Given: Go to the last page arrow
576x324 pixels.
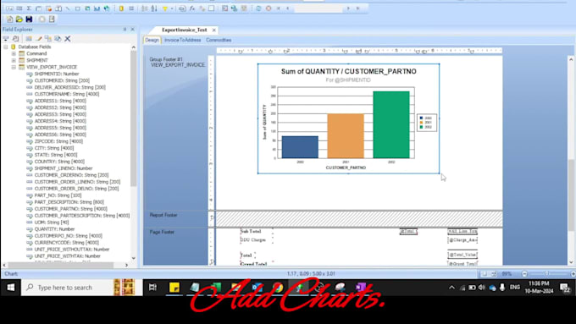Looking at the screenshot, I should (x=357, y=8).
